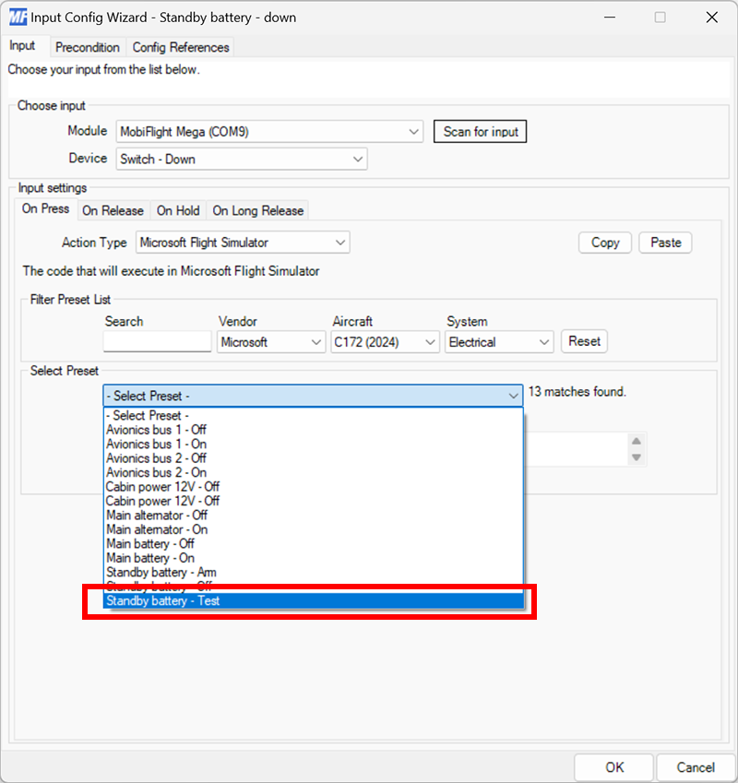Click the Paste button

click(665, 242)
